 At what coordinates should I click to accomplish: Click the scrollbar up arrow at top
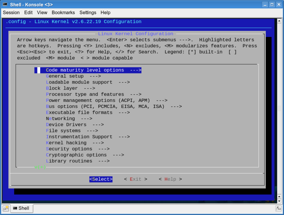(279, 21)
